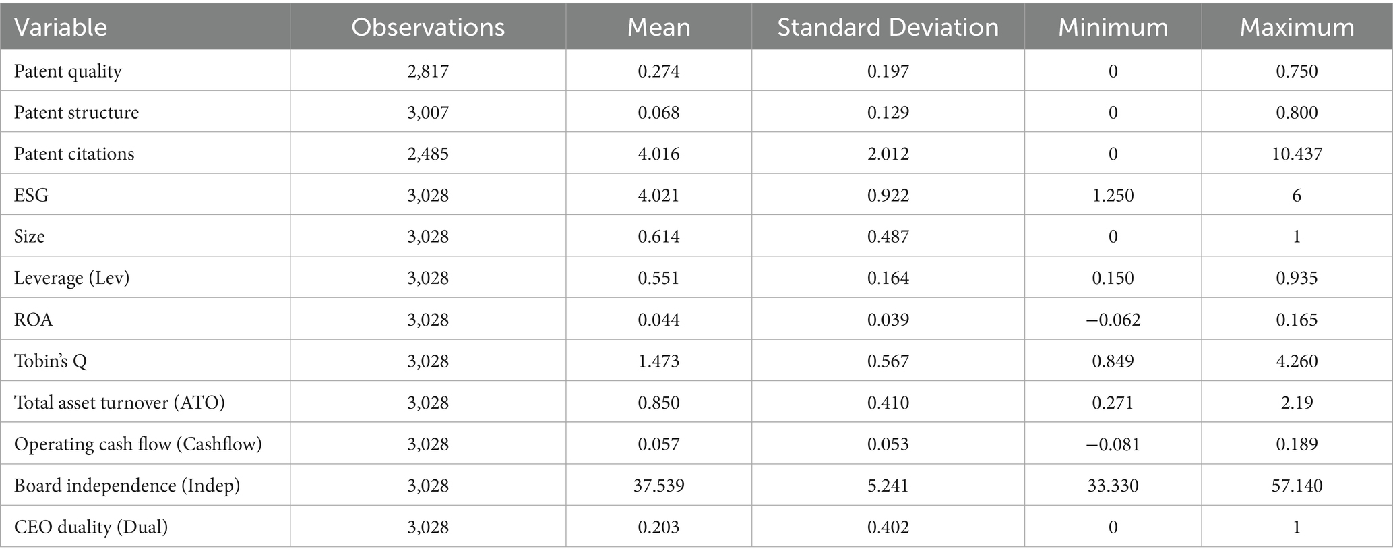This screenshot has height=559, width=1393.
Task: Click the Leverage (Lev) row label
Action: tap(71, 278)
